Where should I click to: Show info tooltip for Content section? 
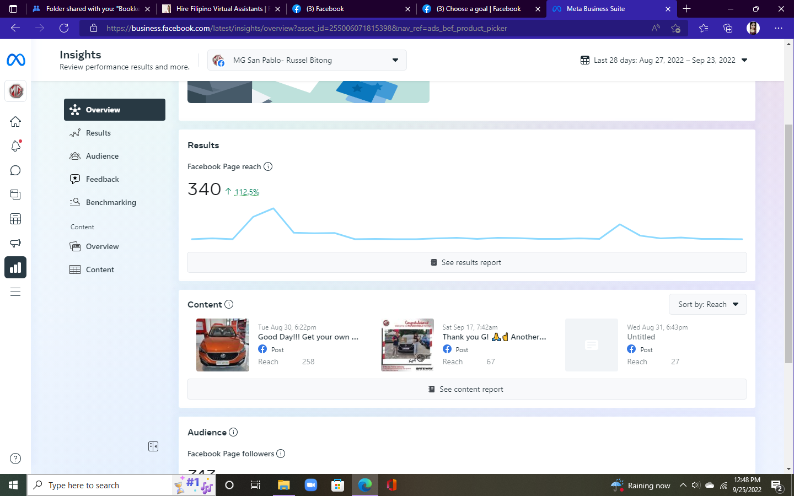[229, 304]
